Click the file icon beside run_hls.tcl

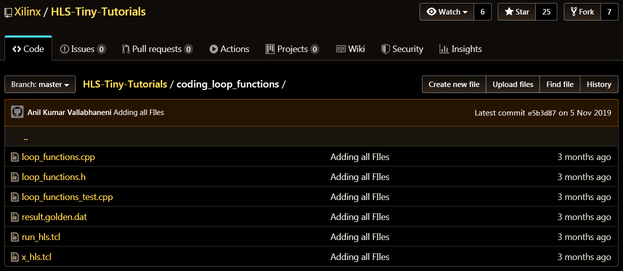click(x=15, y=237)
